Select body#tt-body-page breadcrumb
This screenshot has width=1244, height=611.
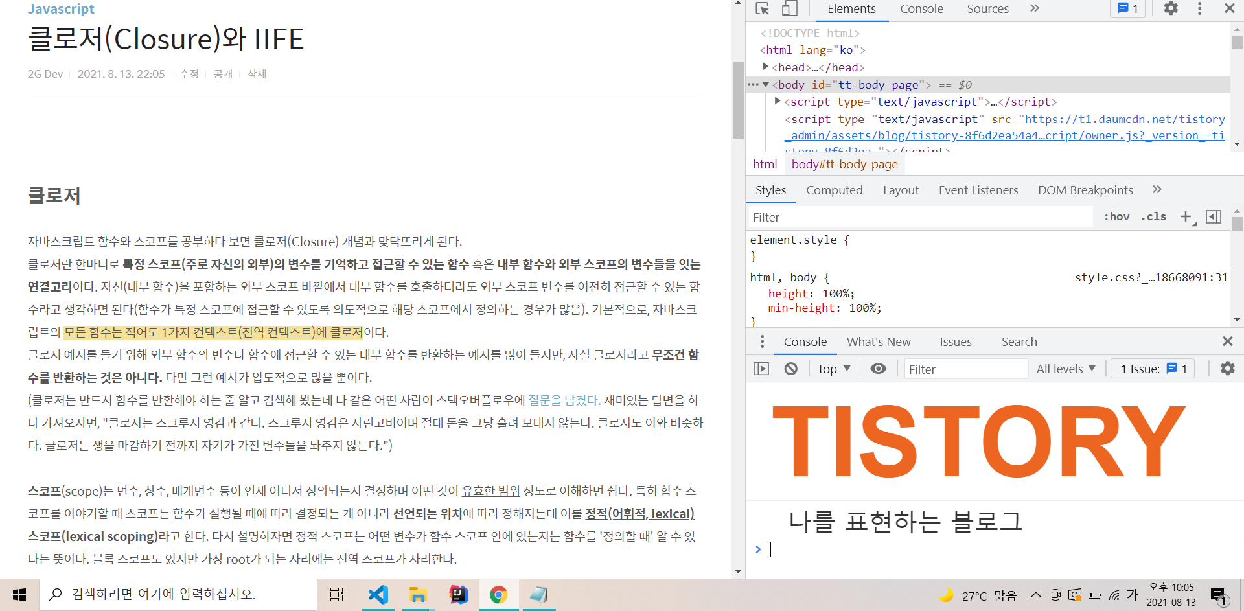844,165
